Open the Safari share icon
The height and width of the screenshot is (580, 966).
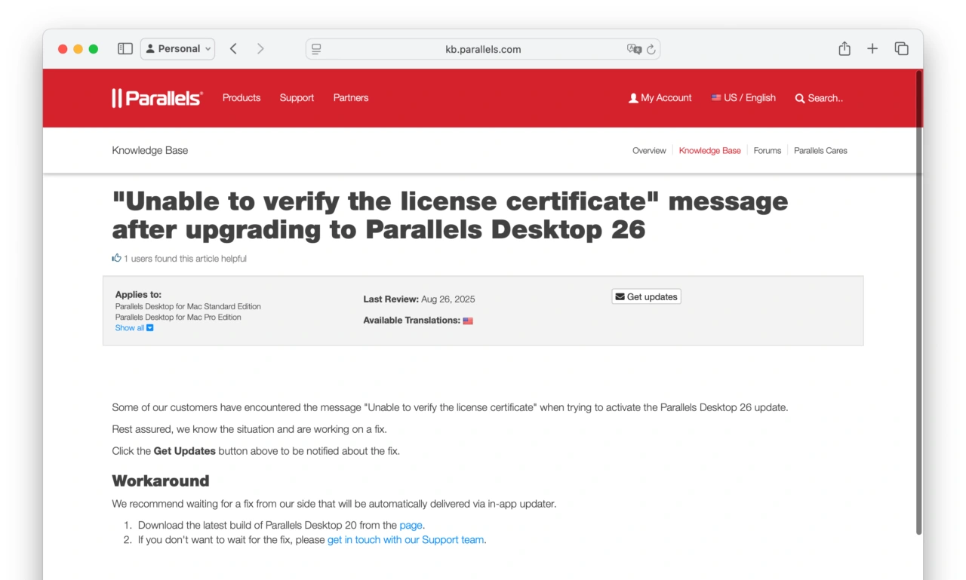pyautogui.click(x=844, y=48)
